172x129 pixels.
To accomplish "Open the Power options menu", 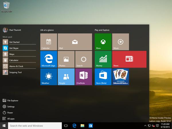I will point(10,113).
